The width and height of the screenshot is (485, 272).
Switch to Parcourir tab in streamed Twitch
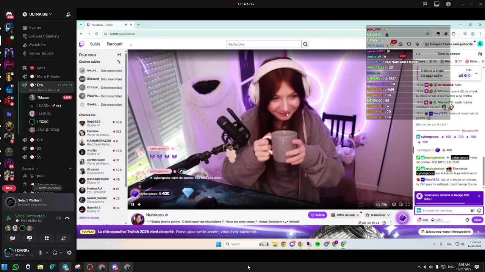pos(114,44)
